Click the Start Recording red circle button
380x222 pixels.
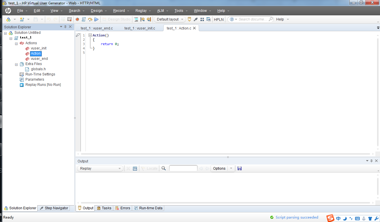pos(77,19)
